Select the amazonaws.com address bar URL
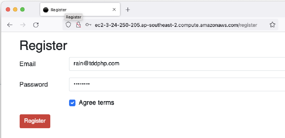Image resolution: width=285 pixels, height=138 pixels. point(176,25)
